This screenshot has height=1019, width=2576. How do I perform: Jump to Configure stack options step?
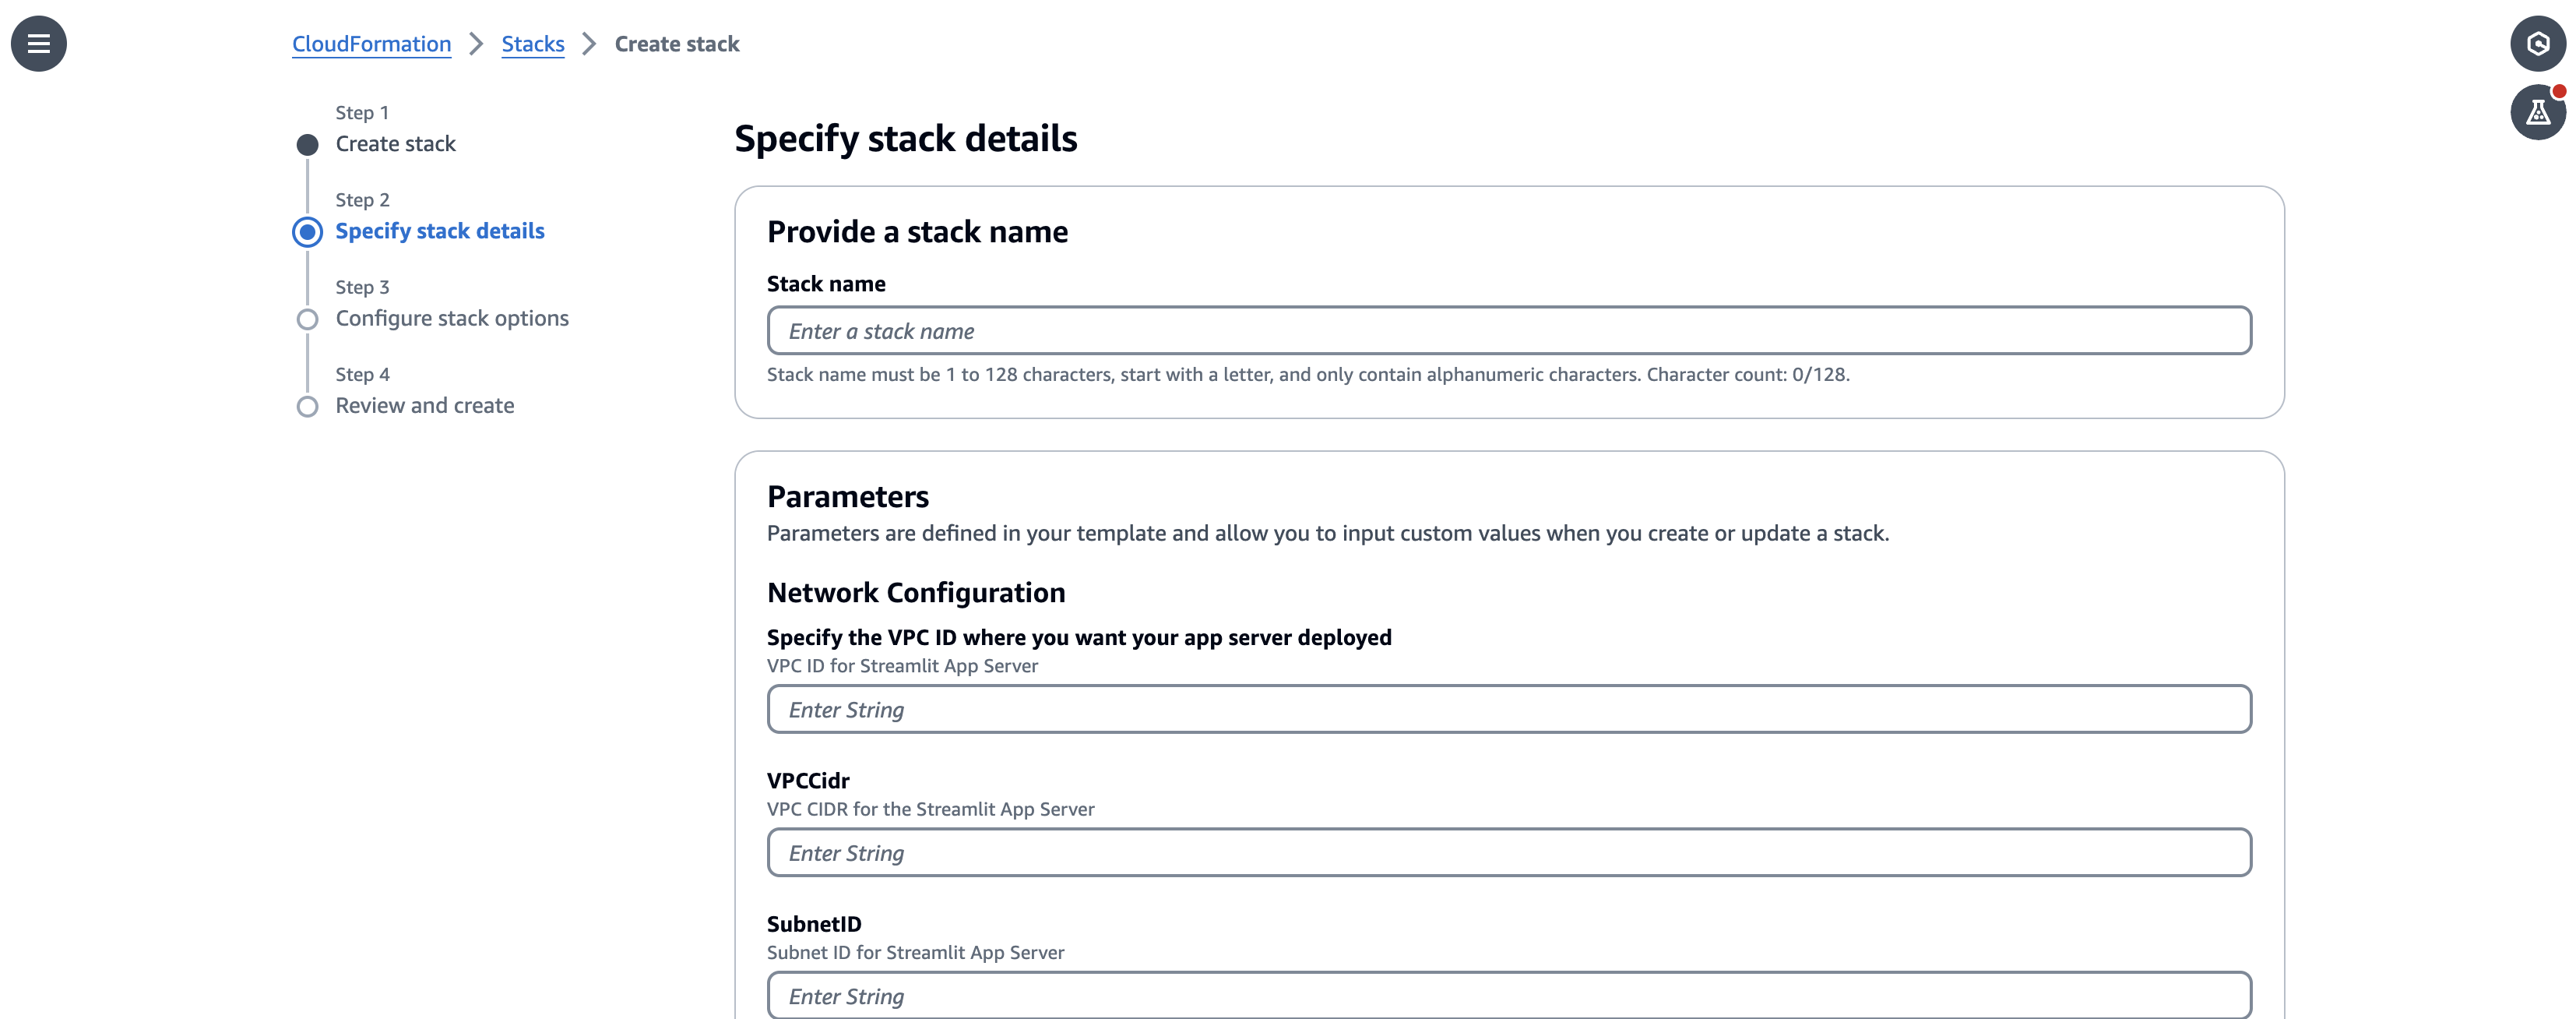click(451, 318)
